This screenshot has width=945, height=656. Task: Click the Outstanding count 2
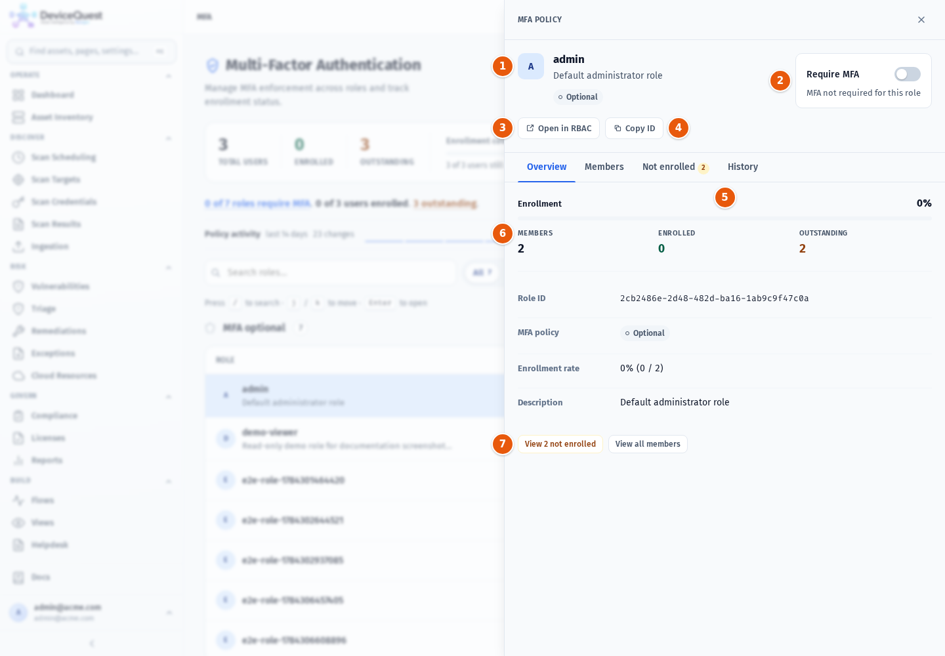(803, 249)
